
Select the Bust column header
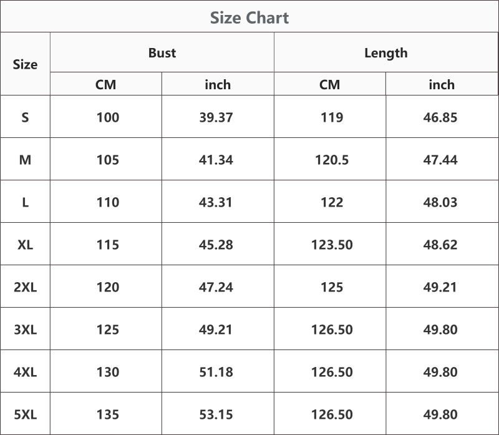pos(162,52)
